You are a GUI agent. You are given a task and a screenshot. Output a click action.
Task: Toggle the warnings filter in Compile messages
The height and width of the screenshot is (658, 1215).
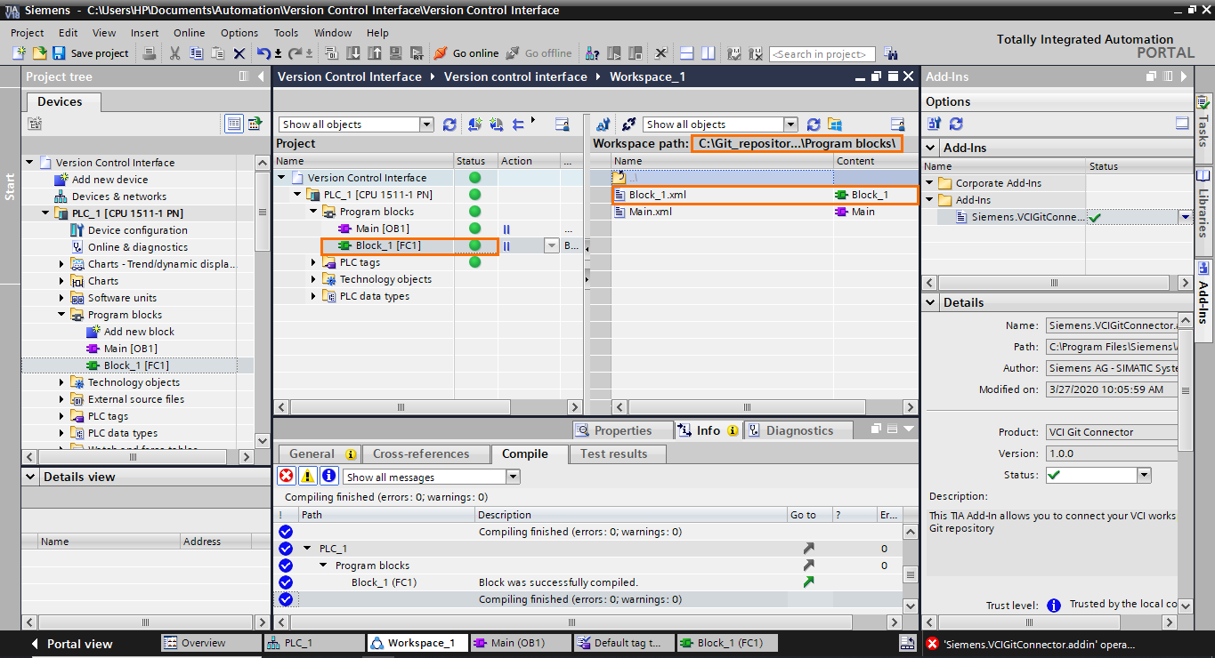point(307,475)
